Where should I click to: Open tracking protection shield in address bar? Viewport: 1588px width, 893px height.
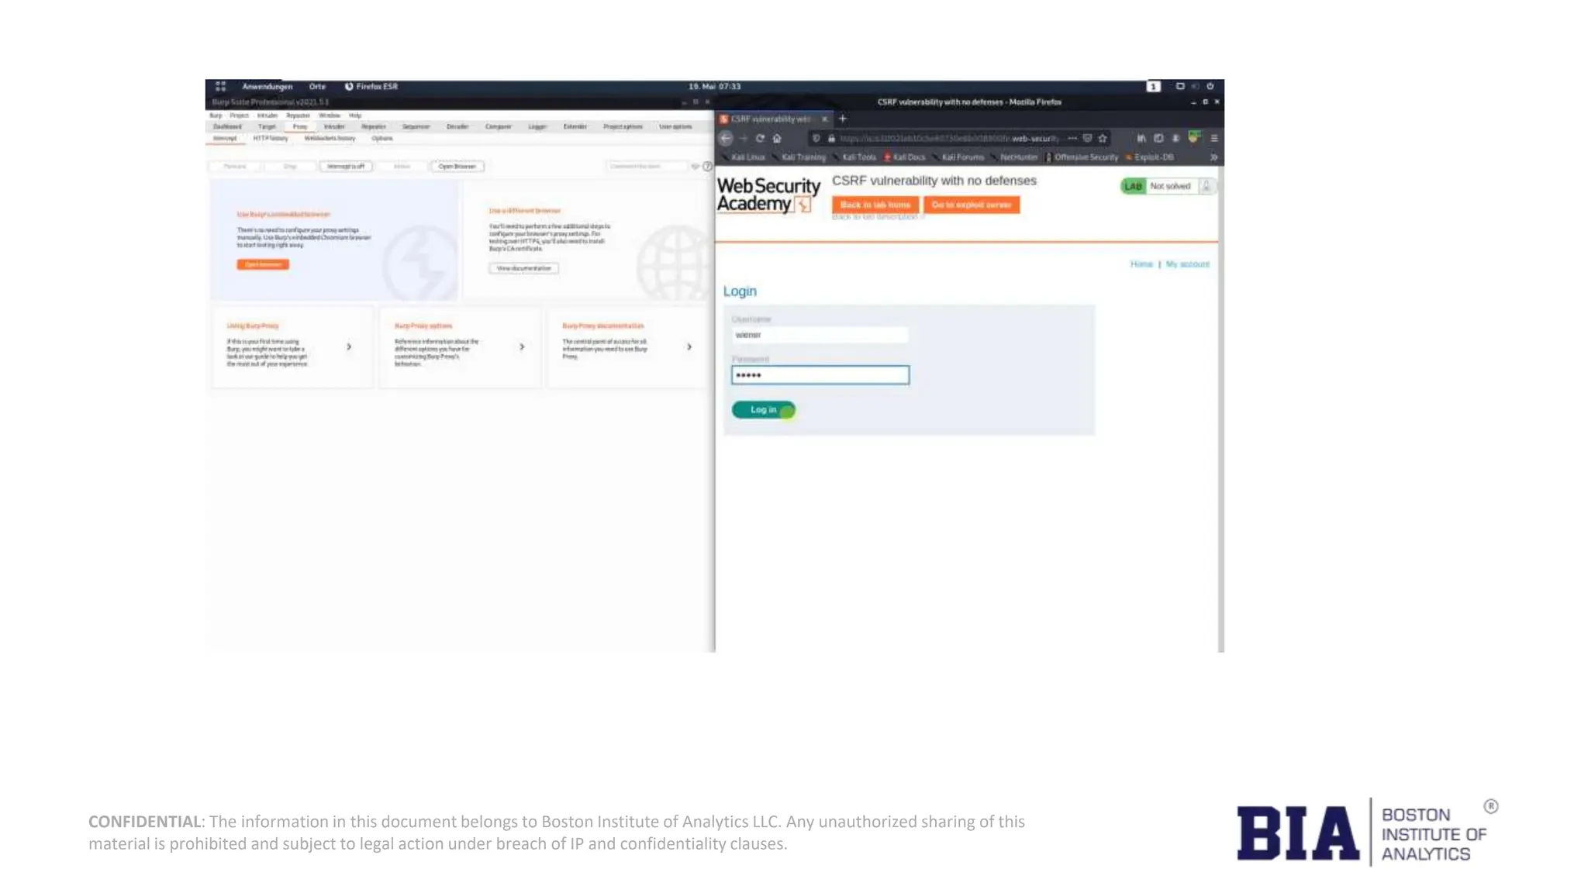[x=816, y=139]
